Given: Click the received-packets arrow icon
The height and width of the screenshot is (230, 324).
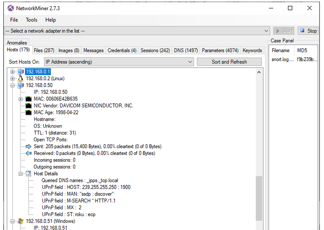Looking at the screenshot, I should tap(29, 153).
